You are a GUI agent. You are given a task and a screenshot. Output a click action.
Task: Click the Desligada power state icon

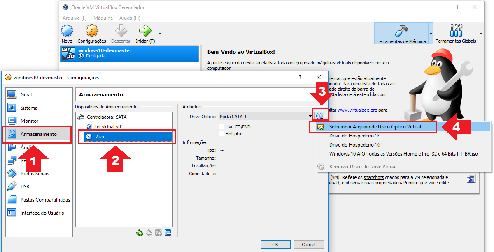[x=81, y=56]
